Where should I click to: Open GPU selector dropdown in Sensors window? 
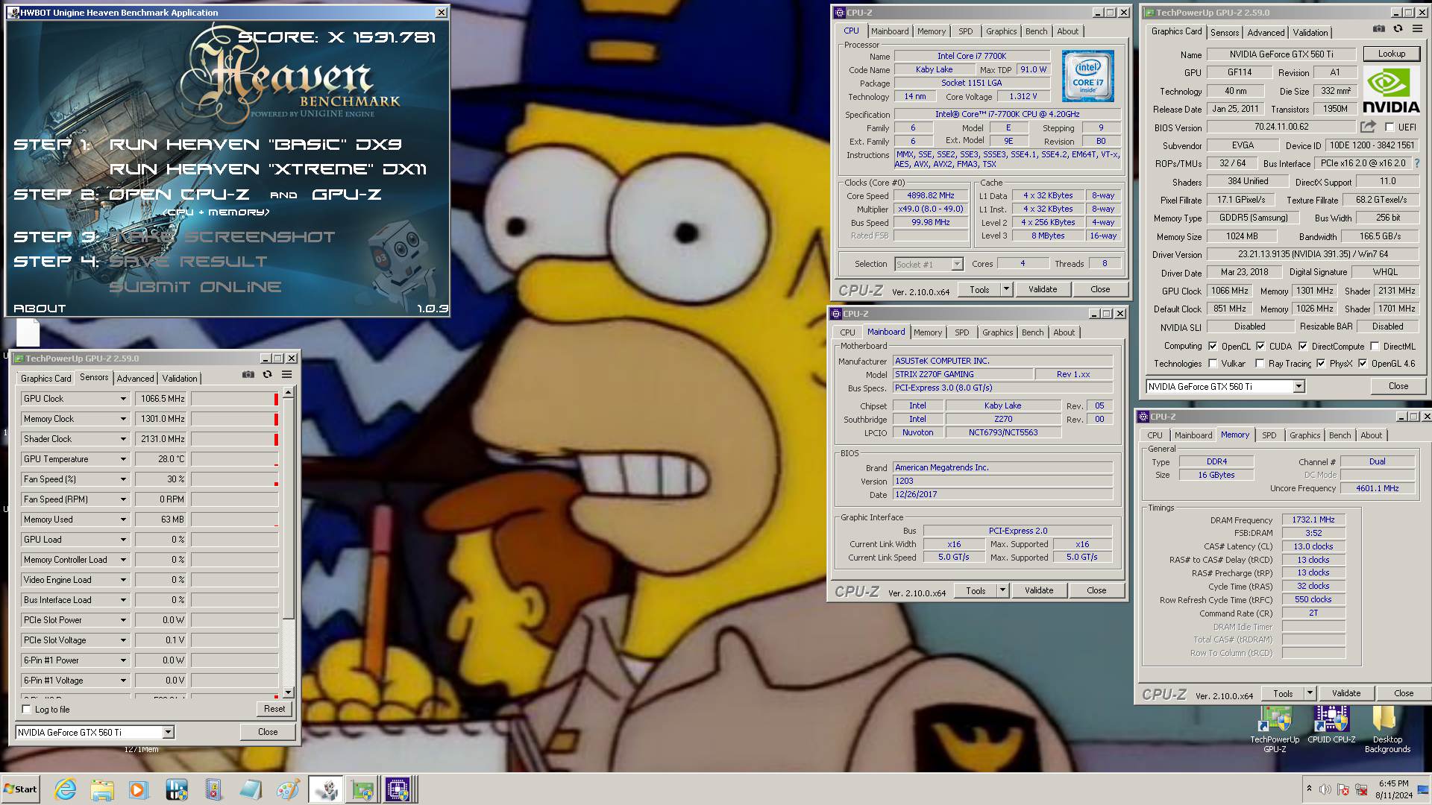169,732
